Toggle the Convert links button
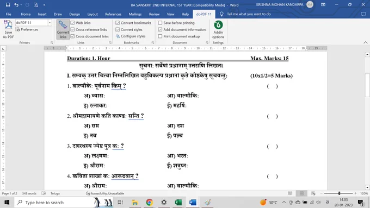The width and height of the screenshot is (370, 208). coord(63,29)
